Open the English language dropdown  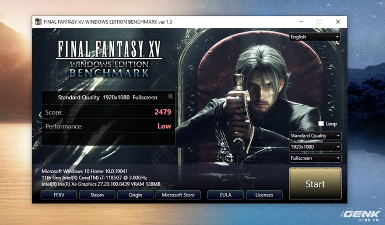(x=314, y=37)
